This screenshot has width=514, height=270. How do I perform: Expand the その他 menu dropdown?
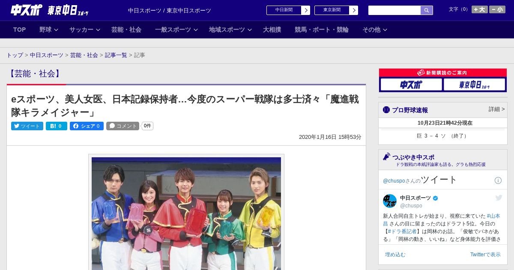375,30
